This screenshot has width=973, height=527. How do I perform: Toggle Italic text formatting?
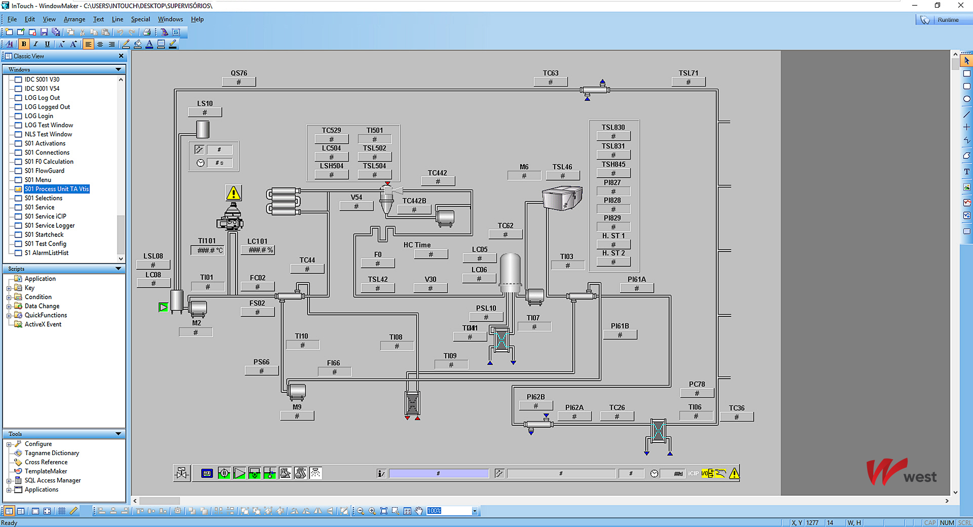35,44
